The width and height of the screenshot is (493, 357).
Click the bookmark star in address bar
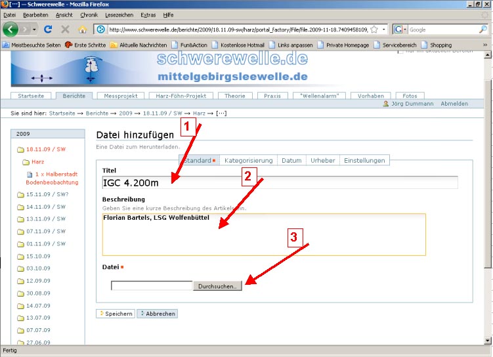tap(374, 30)
